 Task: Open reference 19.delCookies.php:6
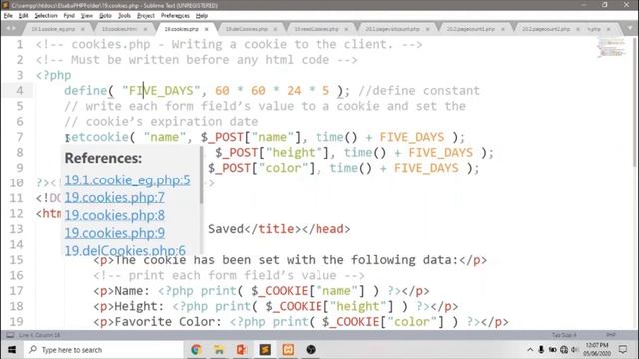coord(125,250)
